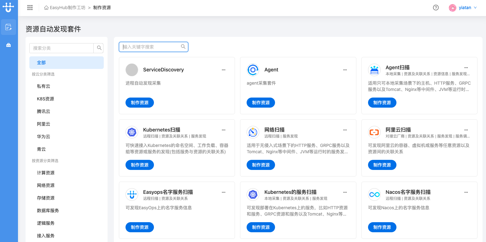
Task: Click the agent采集套件 description text
Action: click(261, 83)
